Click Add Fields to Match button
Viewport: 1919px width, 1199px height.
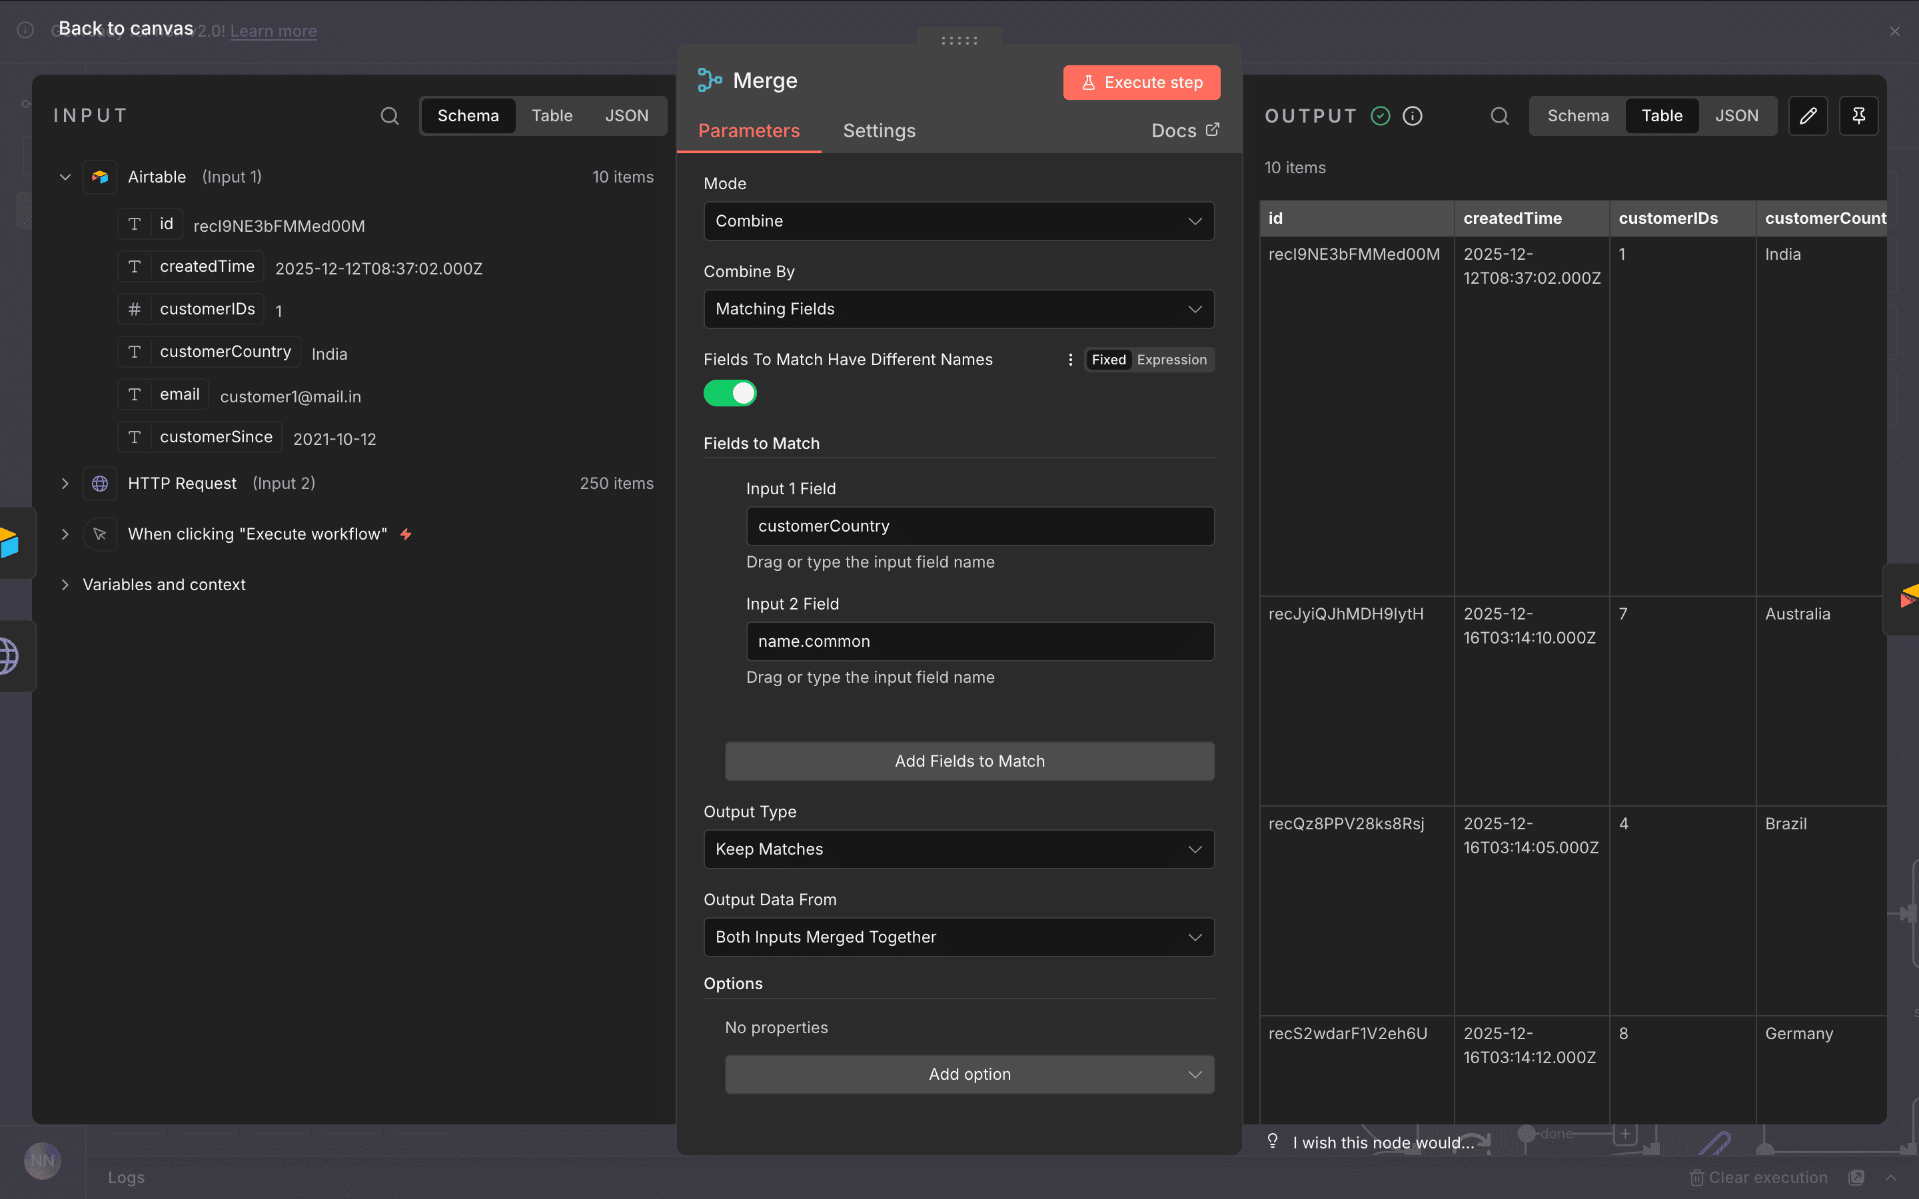(x=969, y=761)
